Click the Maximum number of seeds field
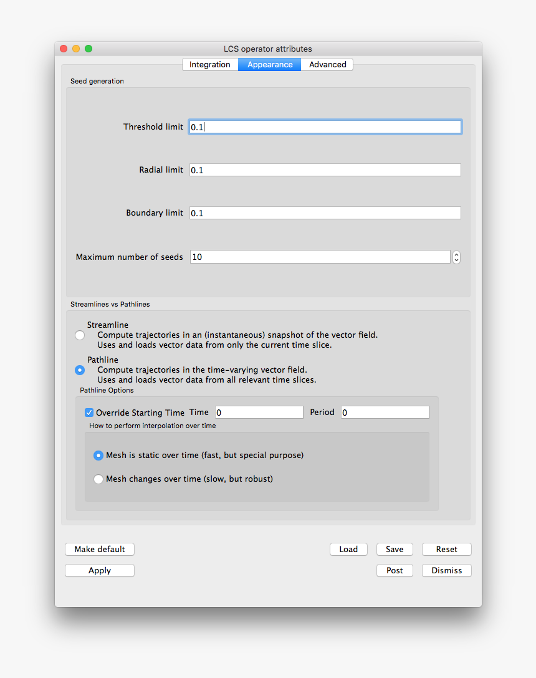 (x=320, y=257)
